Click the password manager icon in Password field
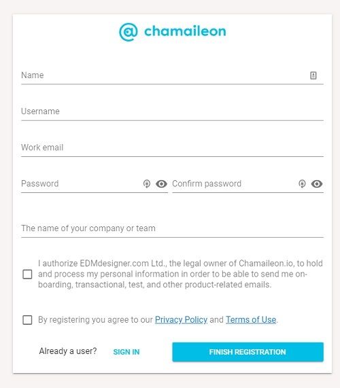The width and height of the screenshot is (340, 388). [x=147, y=183]
